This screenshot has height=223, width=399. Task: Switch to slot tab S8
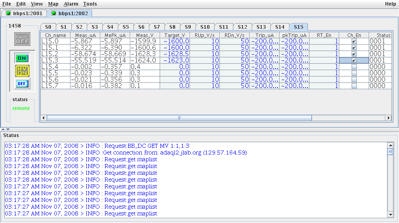[172, 27]
